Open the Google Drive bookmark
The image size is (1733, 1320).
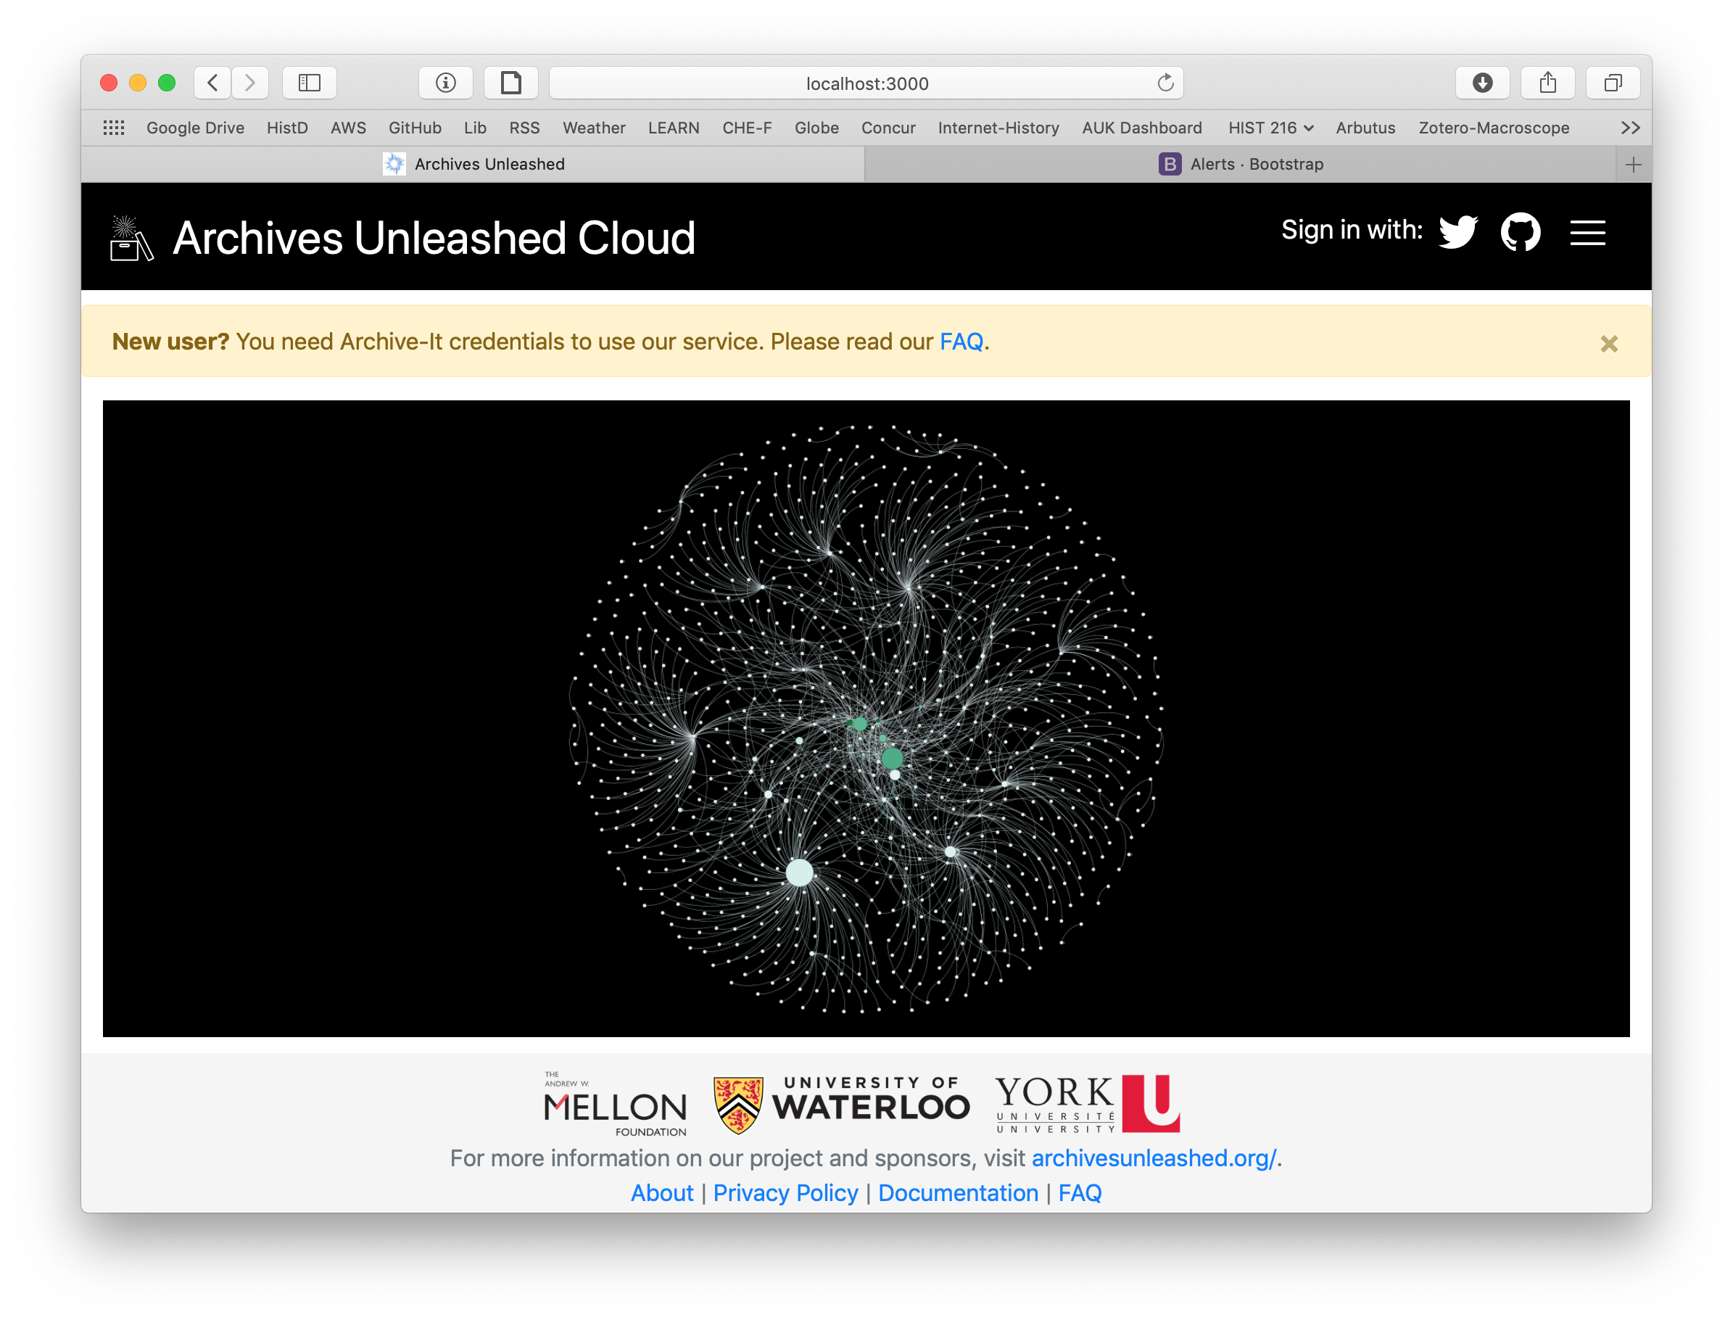pos(195,128)
